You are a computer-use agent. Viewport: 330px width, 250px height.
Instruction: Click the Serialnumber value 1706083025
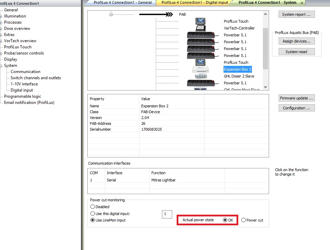tap(152, 129)
